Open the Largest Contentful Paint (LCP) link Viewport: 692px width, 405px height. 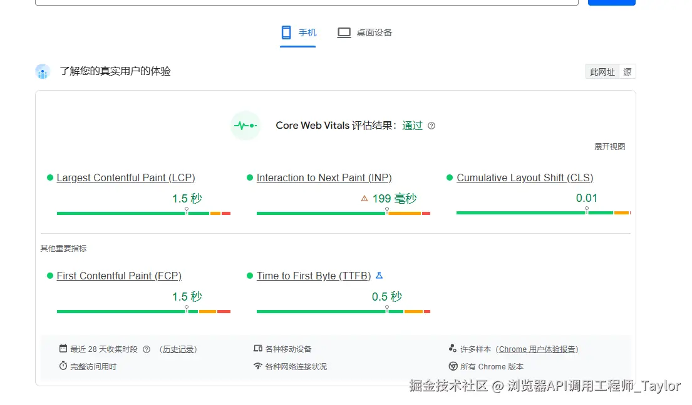click(x=126, y=178)
